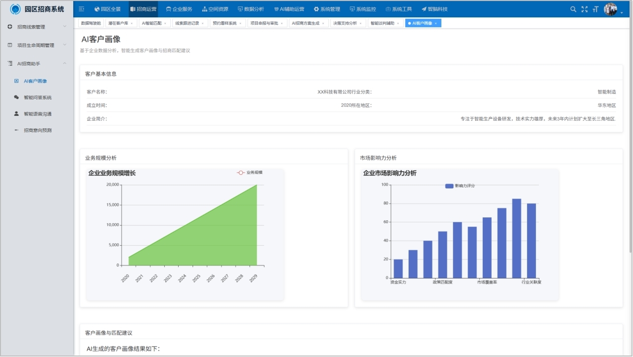Toggle fullscreen via the expand icon
Screen dimensions: 633x357
click(x=584, y=8)
